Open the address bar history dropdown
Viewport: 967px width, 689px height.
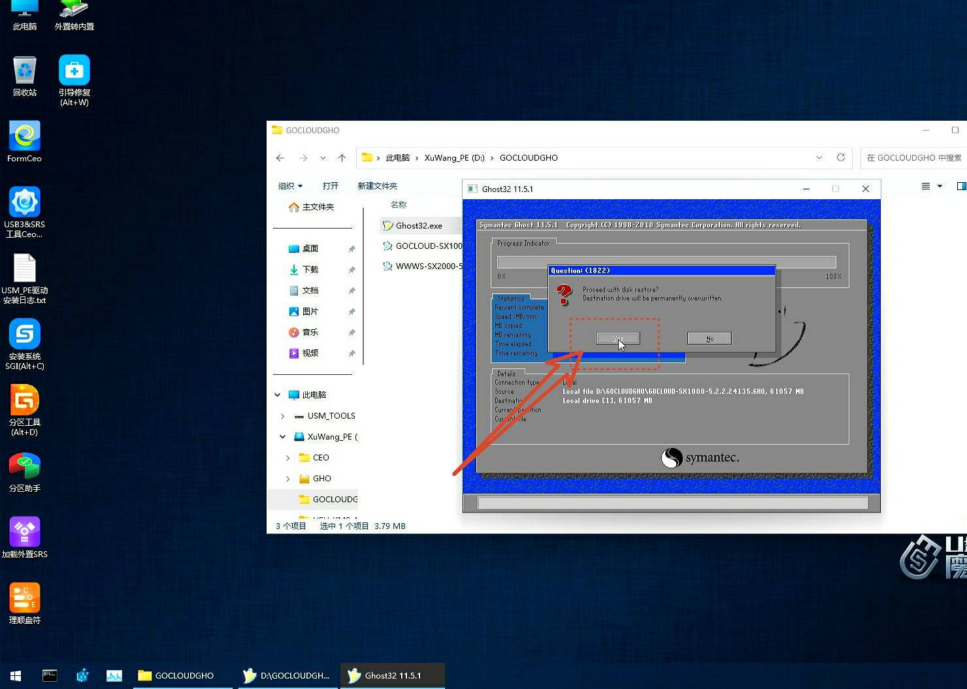pos(819,157)
